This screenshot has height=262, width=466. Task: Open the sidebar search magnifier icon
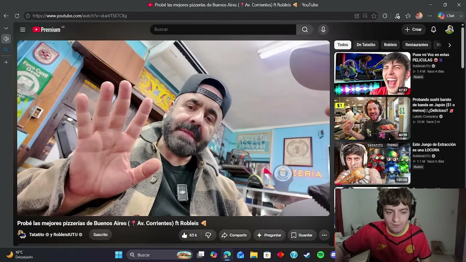point(6,50)
